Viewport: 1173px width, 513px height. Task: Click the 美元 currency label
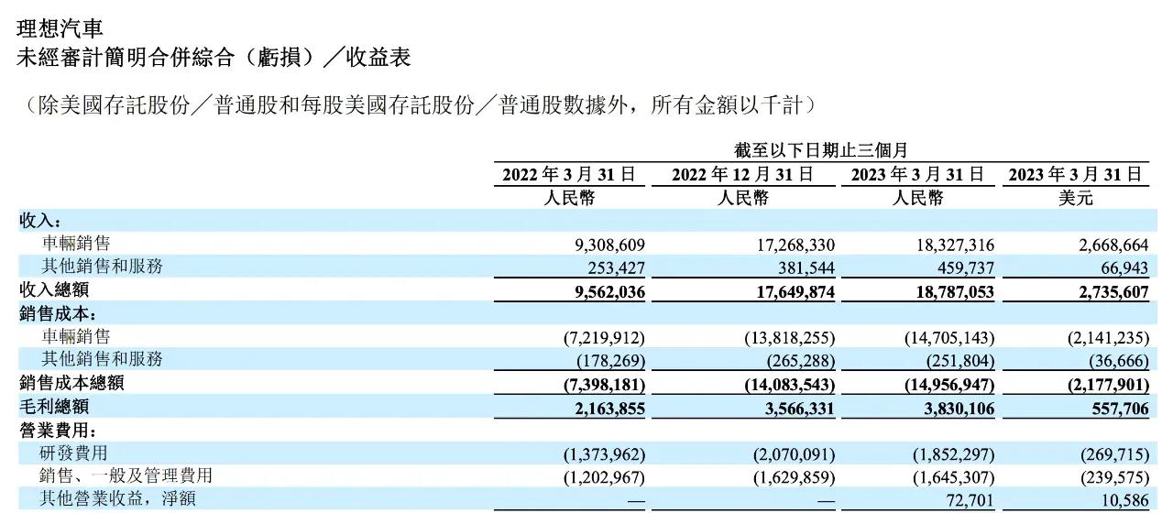[1075, 198]
